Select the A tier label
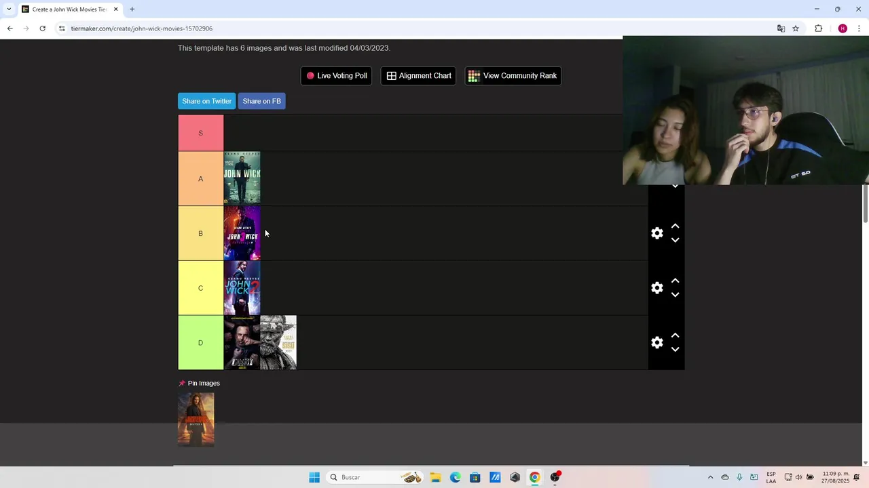 pyautogui.click(x=200, y=179)
